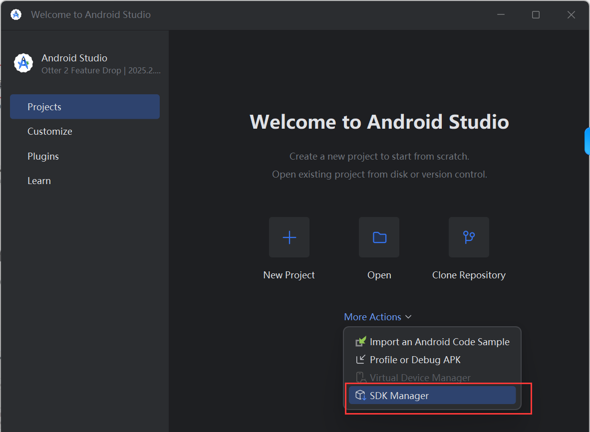This screenshot has width=590, height=432.
Task: Click the SDK Manager cube icon
Action: point(360,396)
